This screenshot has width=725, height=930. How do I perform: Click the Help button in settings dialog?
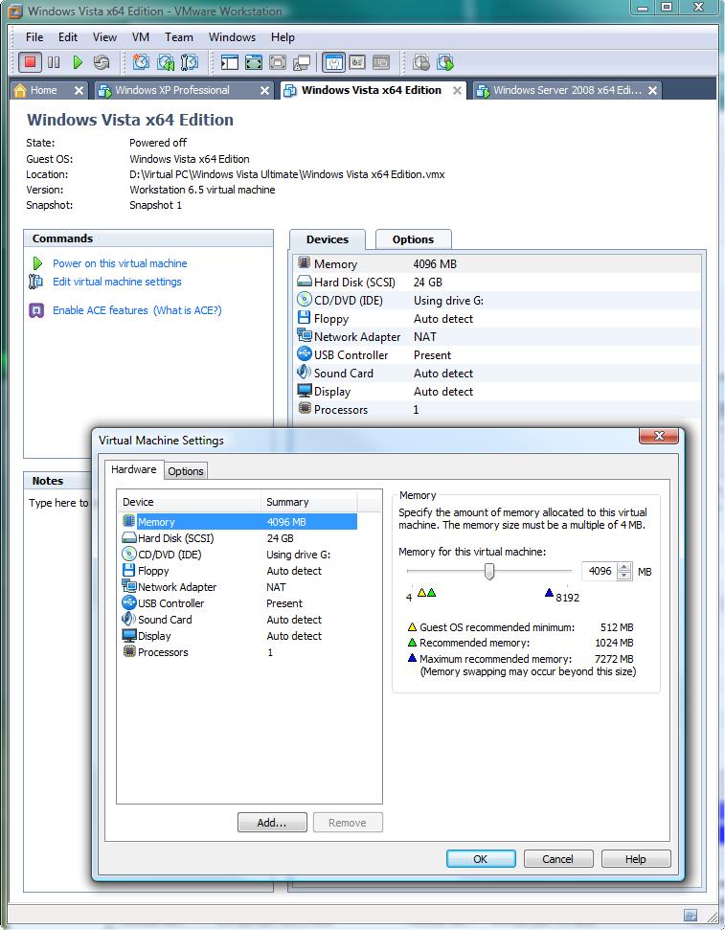635,859
